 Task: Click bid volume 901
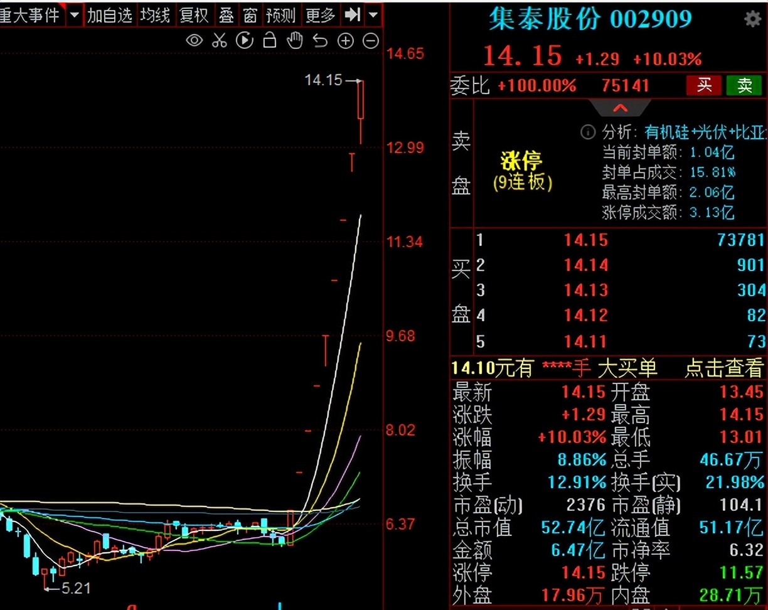tap(750, 265)
